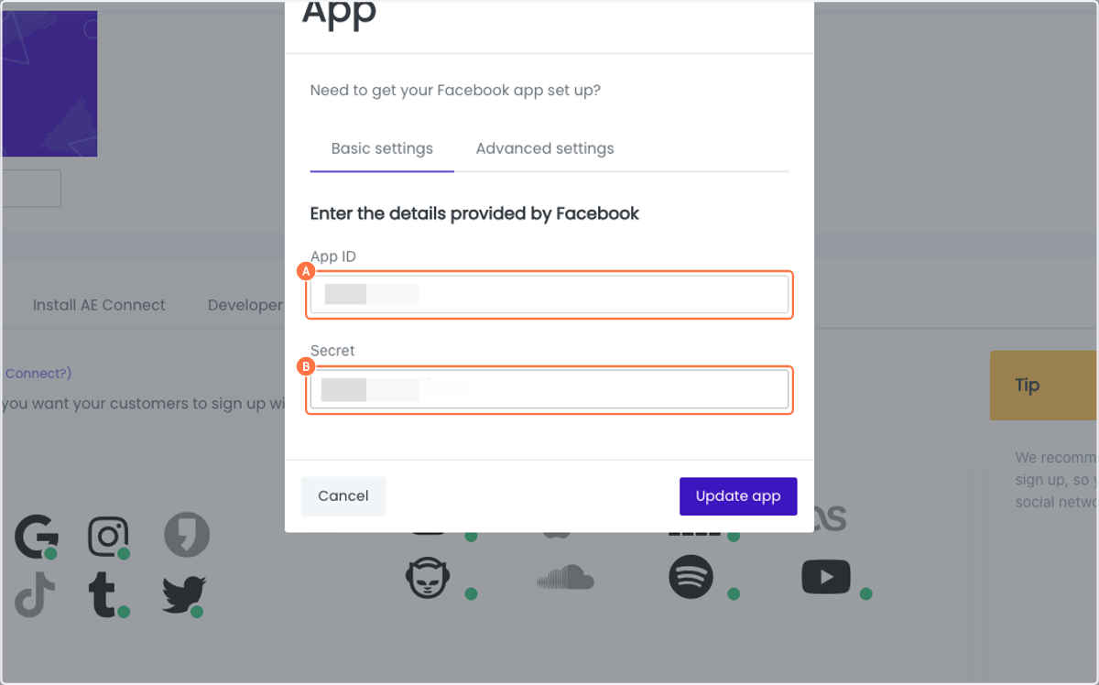Choose the Spotify icon
Viewport: 1099px width, 685px height.
click(691, 578)
